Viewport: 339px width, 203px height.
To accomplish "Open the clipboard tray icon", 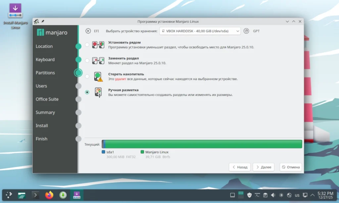I will [265, 195].
